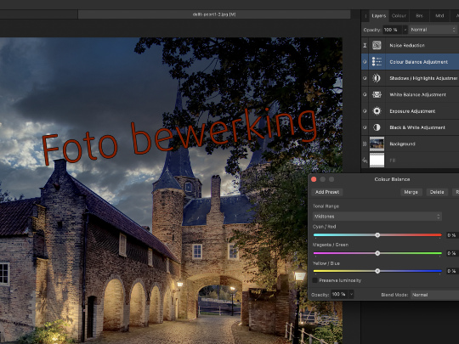Open the Colour Balance Blend Mode dropdown
The width and height of the screenshot is (459, 344).
coord(434,295)
